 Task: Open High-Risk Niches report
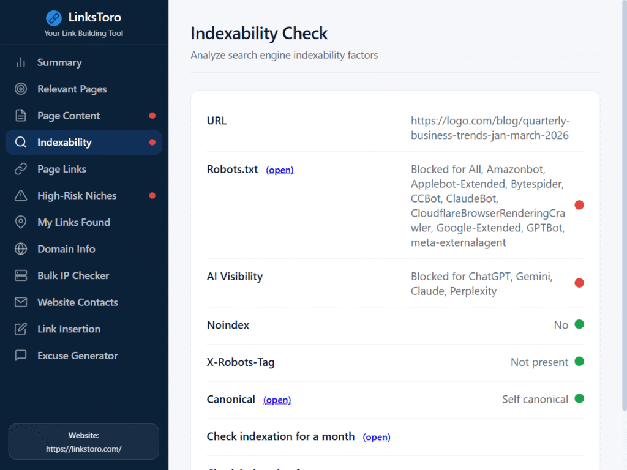pos(83,195)
